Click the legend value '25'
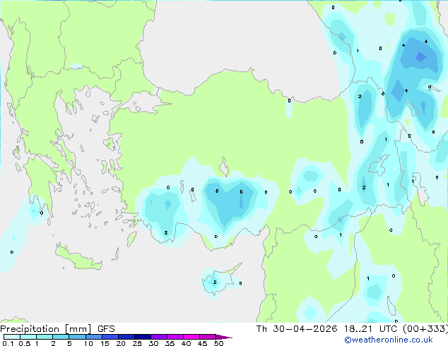 pyautogui.click(x=137, y=343)
